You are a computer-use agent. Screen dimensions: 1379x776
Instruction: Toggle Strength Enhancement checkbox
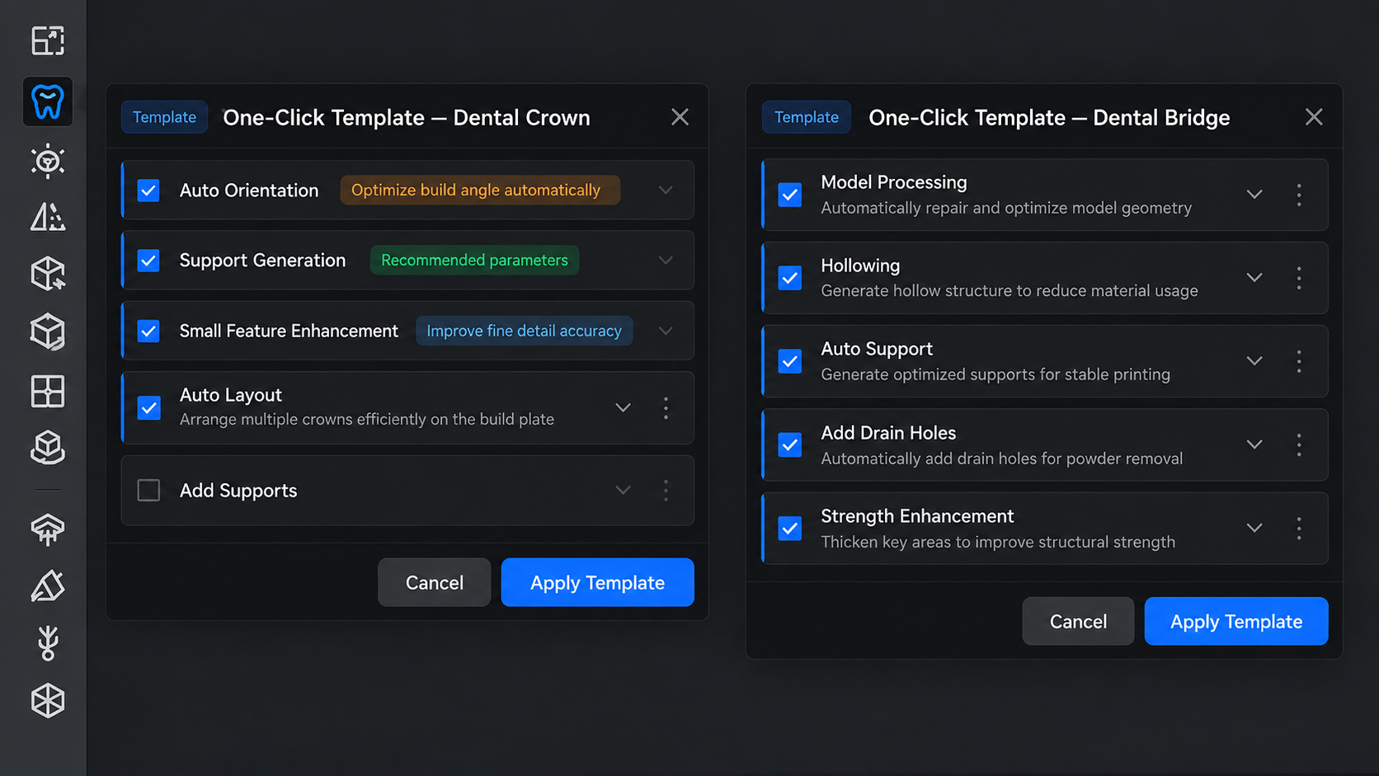[x=789, y=529]
